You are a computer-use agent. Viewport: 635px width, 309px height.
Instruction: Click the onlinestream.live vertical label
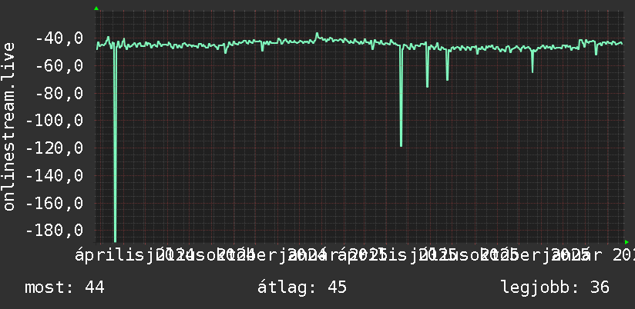tap(8, 126)
